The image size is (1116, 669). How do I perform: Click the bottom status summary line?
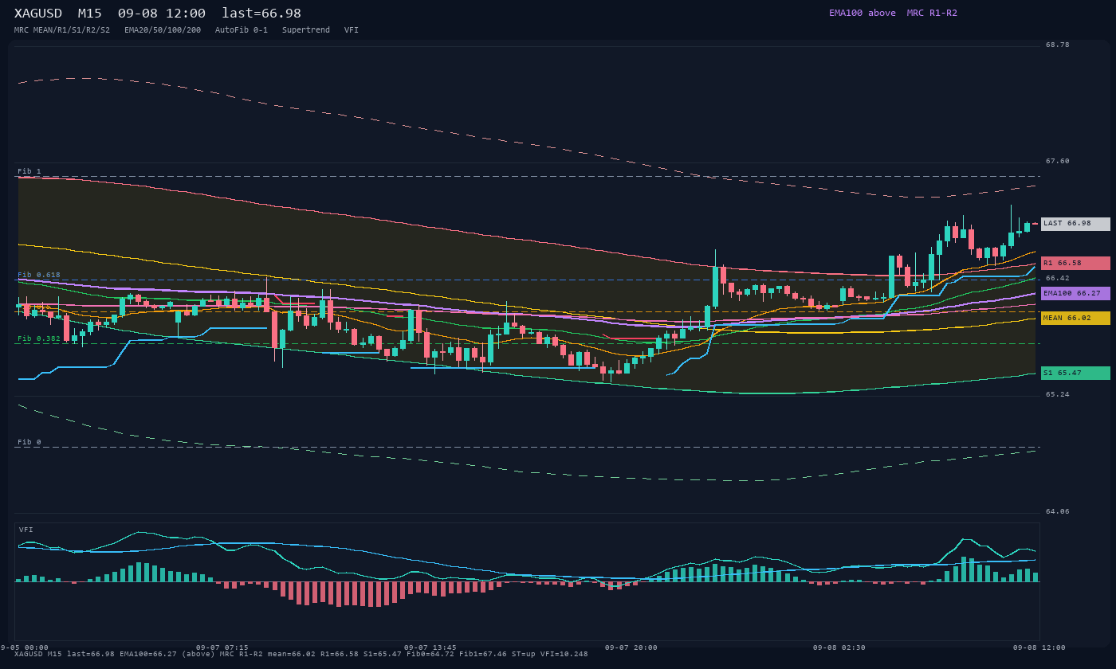[301, 654]
